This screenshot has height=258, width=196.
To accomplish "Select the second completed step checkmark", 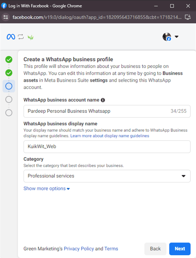I will (x=9, y=73).
